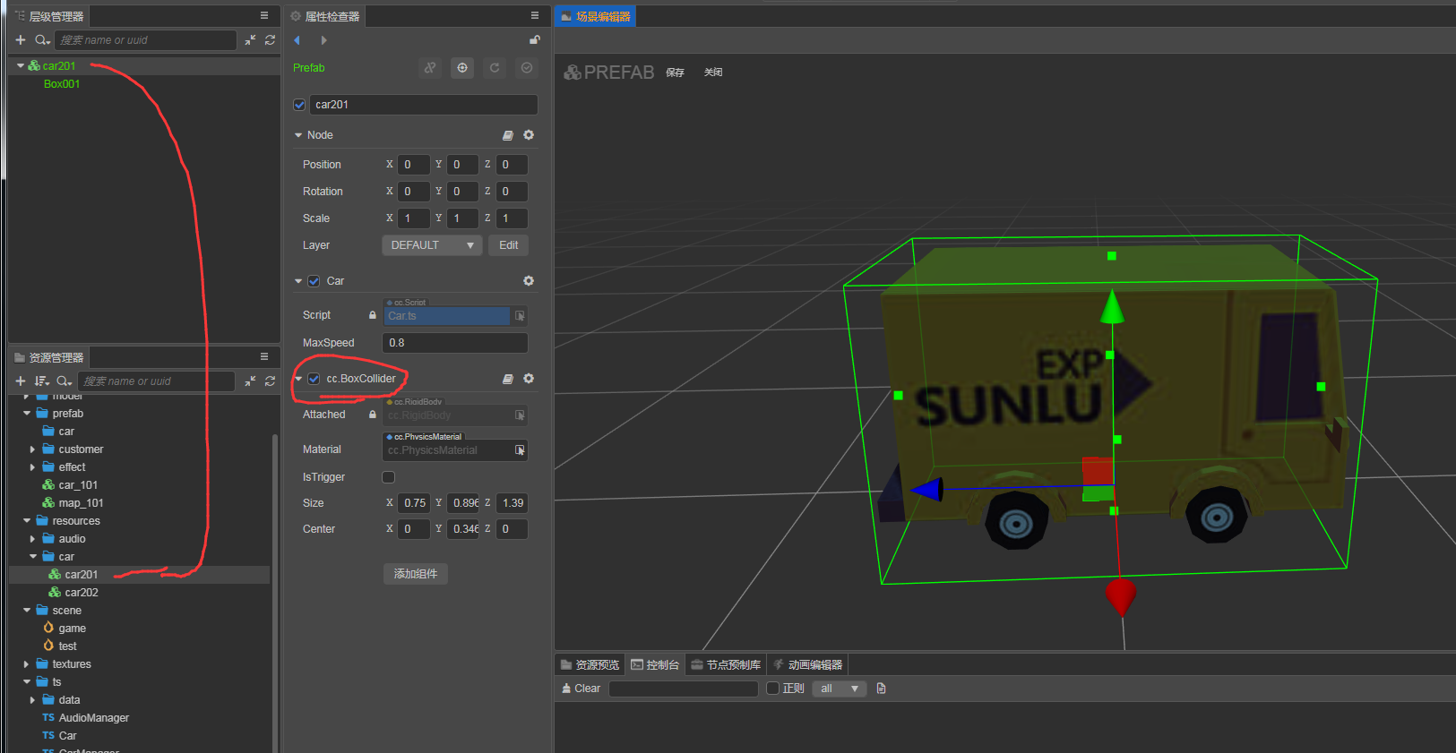Open the console log file icon
The height and width of the screenshot is (753, 1456).
881,689
